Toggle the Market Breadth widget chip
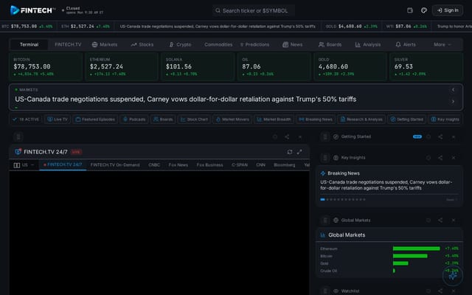This screenshot has height=295, width=472. coord(274,119)
